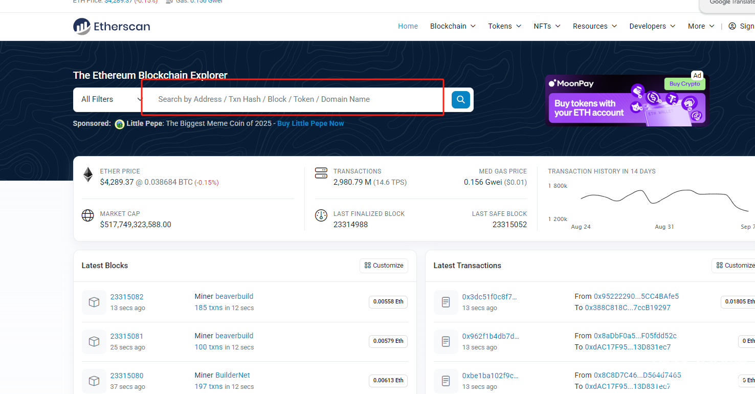Click the Ether price diamond icon

88,175
